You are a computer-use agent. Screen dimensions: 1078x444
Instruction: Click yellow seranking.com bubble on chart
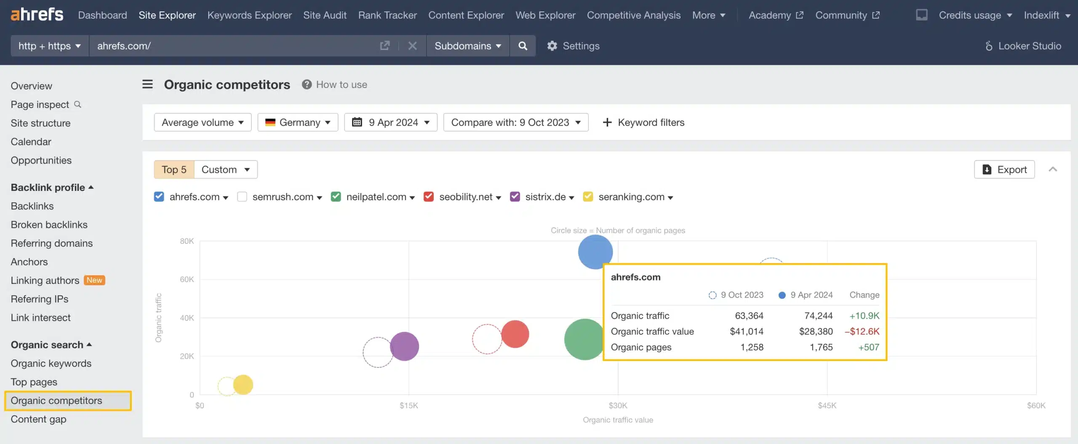243,384
